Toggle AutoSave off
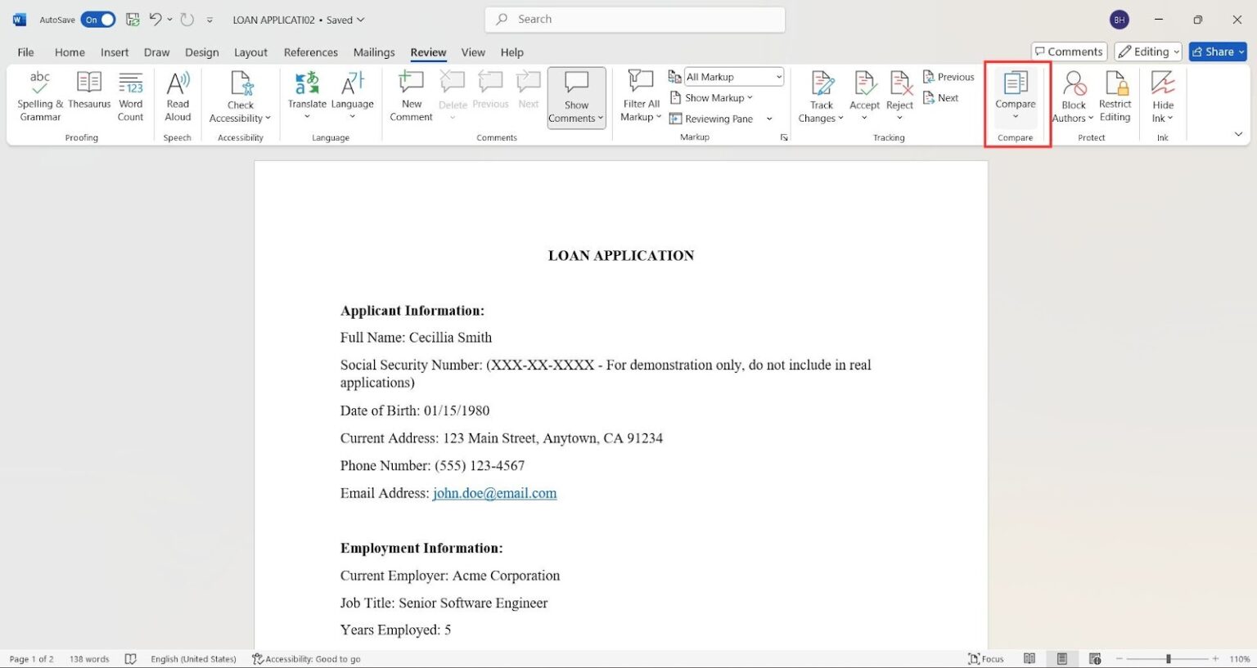The image size is (1257, 668). (x=97, y=19)
